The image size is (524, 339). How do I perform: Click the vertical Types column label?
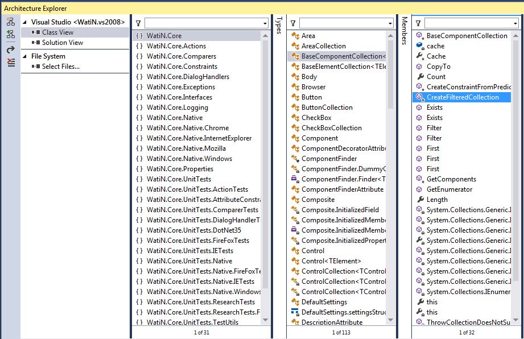(279, 26)
